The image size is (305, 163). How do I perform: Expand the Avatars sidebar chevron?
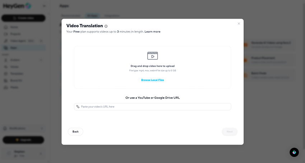(x=42, y=60)
